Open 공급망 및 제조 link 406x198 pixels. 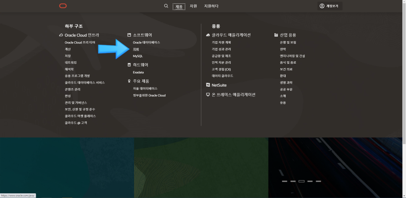tap(221, 56)
